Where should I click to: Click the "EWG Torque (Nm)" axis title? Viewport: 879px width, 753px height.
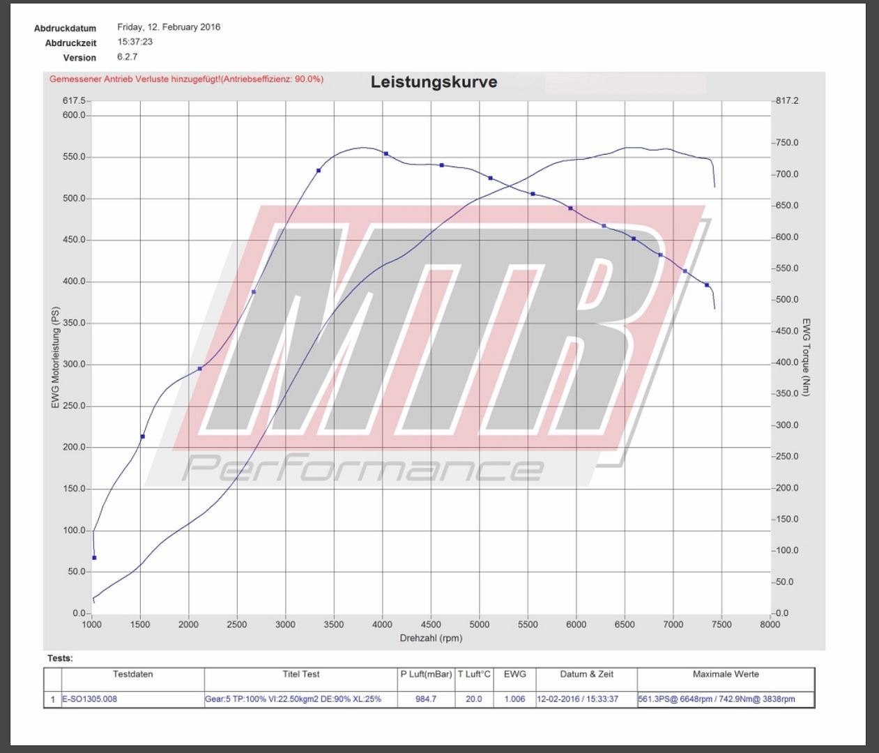(807, 357)
